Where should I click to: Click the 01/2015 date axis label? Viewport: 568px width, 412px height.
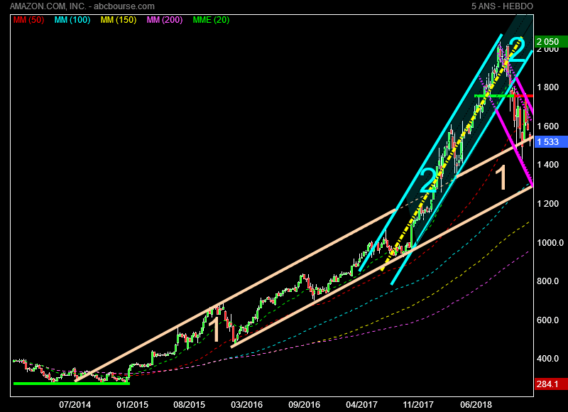(x=132, y=405)
